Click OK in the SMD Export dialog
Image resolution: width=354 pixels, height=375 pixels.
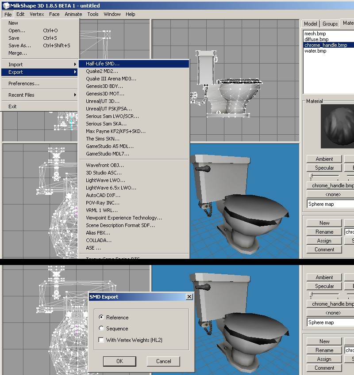tap(119, 361)
